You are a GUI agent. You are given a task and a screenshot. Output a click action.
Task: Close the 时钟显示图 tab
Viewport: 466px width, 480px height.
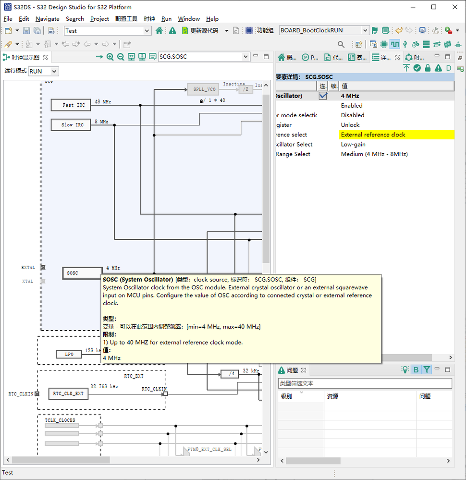[45, 57]
